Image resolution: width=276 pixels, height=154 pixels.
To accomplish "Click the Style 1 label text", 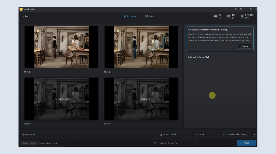I will [x=27, y=72].
